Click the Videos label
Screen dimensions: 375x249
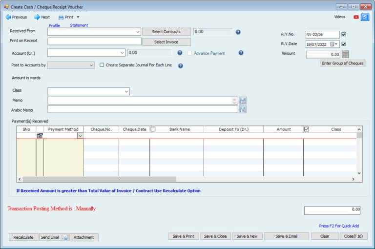point(340,17)
